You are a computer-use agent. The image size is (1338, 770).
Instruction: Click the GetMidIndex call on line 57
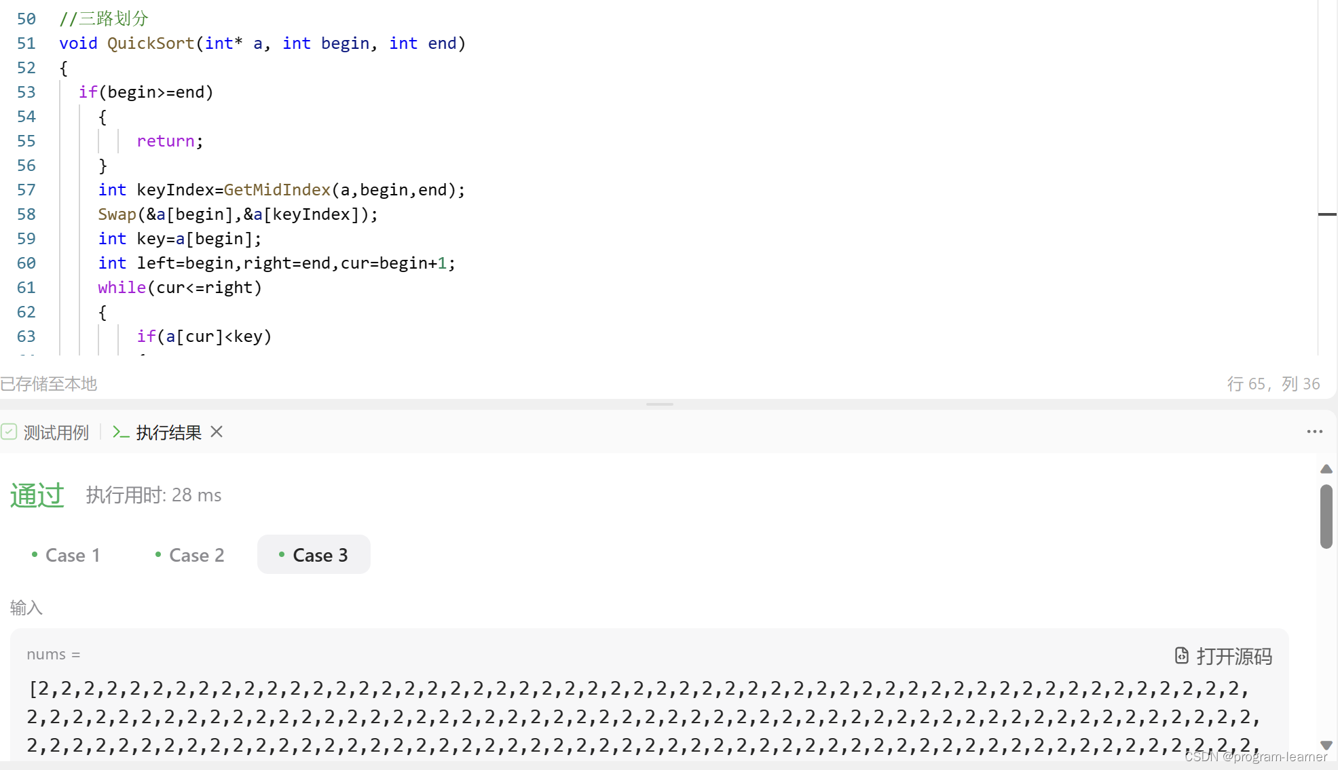(277, 190)
